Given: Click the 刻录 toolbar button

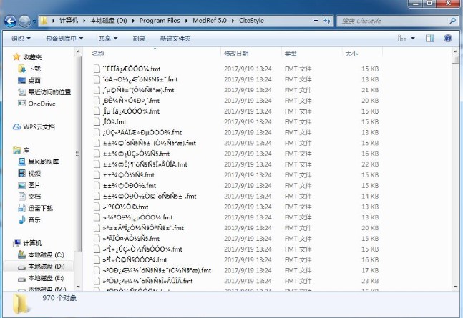Looking at the screenshot, I should [139, 39].
